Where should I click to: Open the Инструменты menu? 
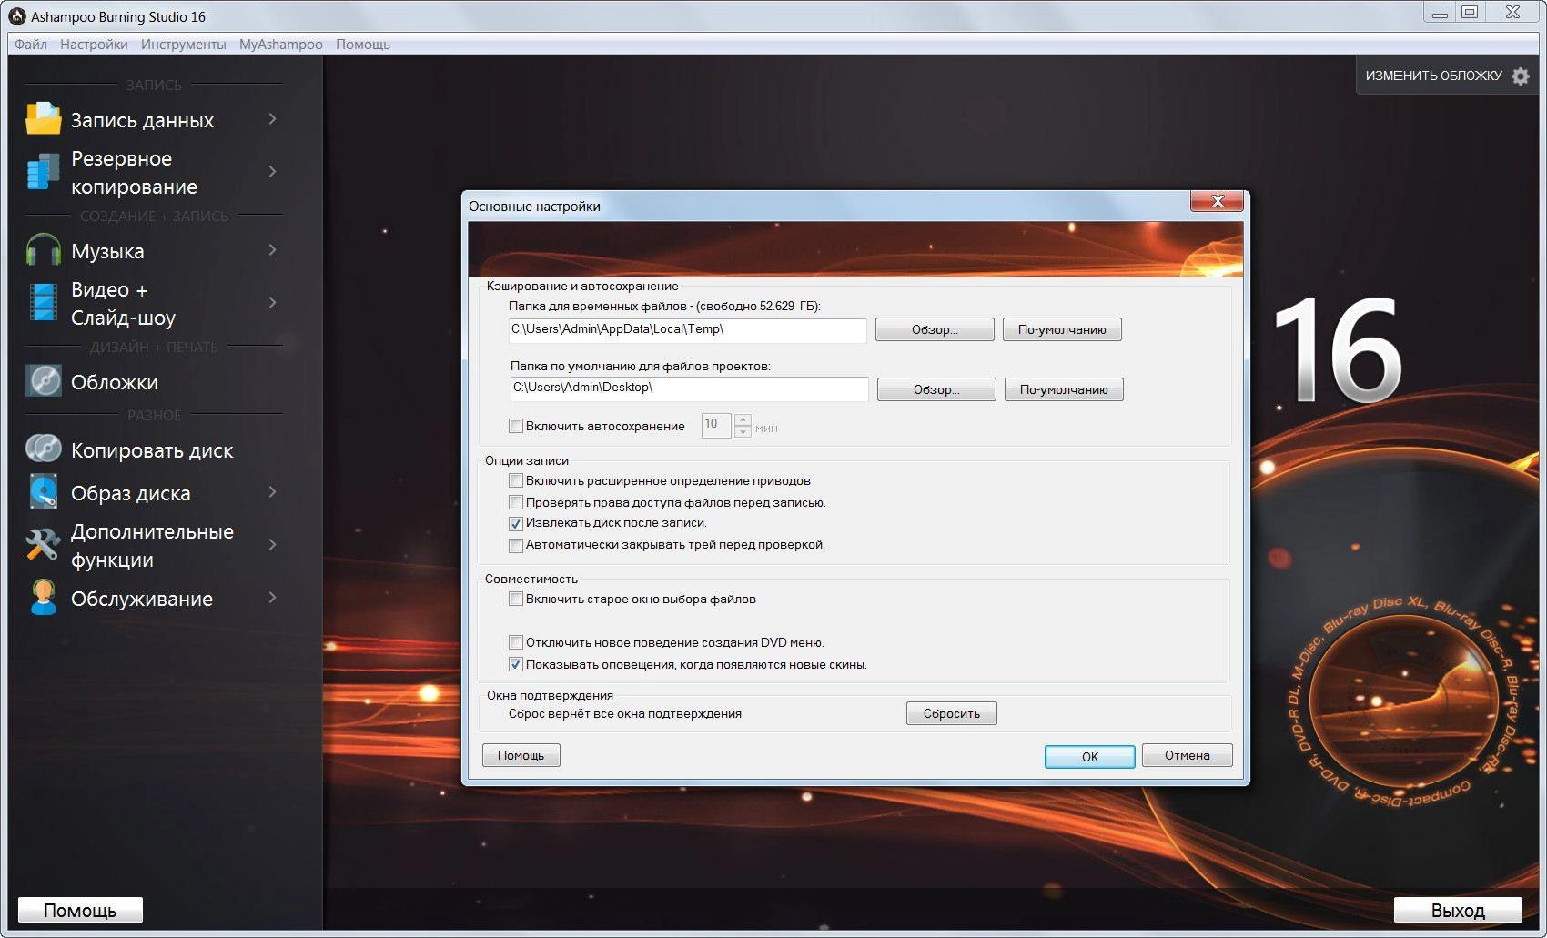click(183, 44)
